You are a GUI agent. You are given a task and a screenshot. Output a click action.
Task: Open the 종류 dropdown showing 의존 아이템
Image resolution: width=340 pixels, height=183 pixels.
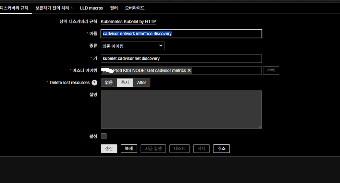[x=132, y=46]
